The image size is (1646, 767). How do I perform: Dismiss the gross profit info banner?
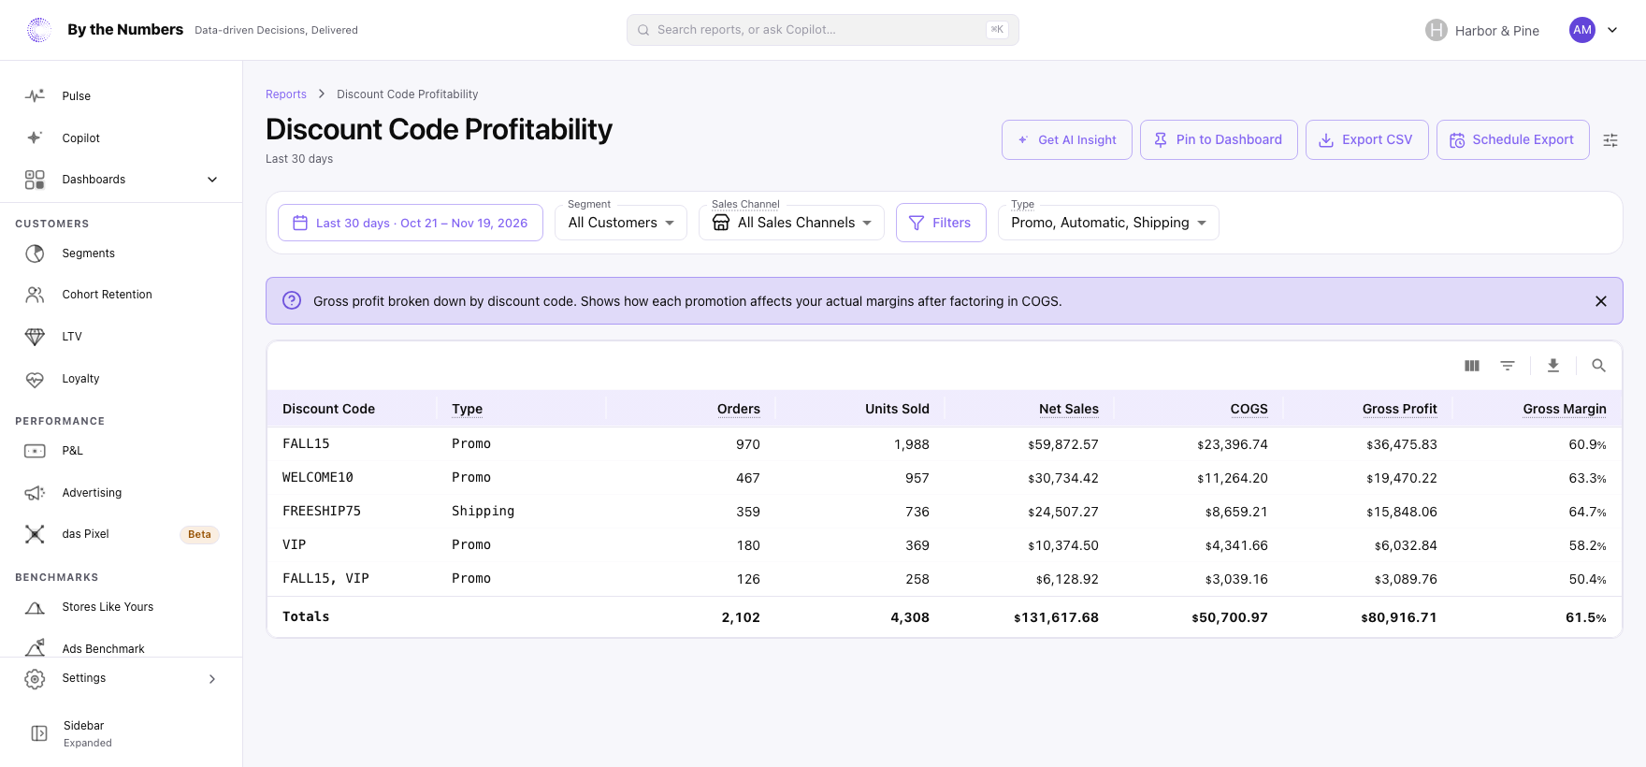pos(1601,301)
